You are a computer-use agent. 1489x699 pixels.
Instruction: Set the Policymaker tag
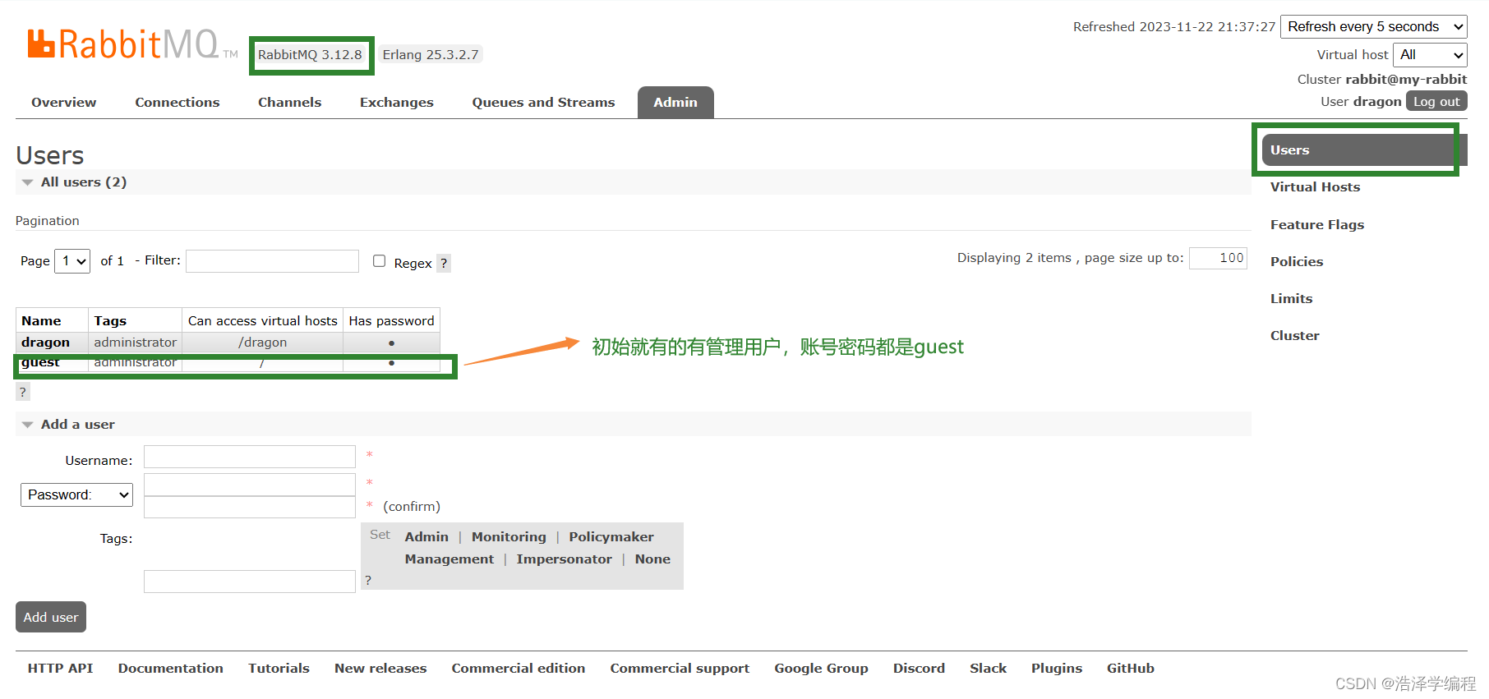click(611, 537)
